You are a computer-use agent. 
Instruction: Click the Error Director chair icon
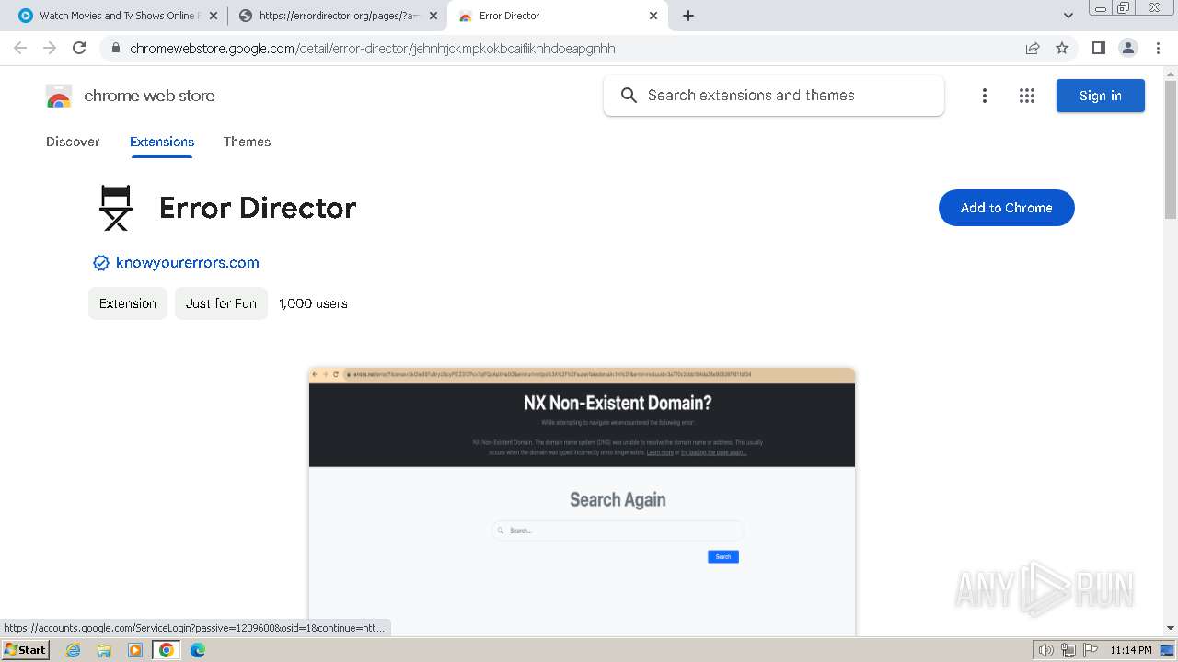116,208
